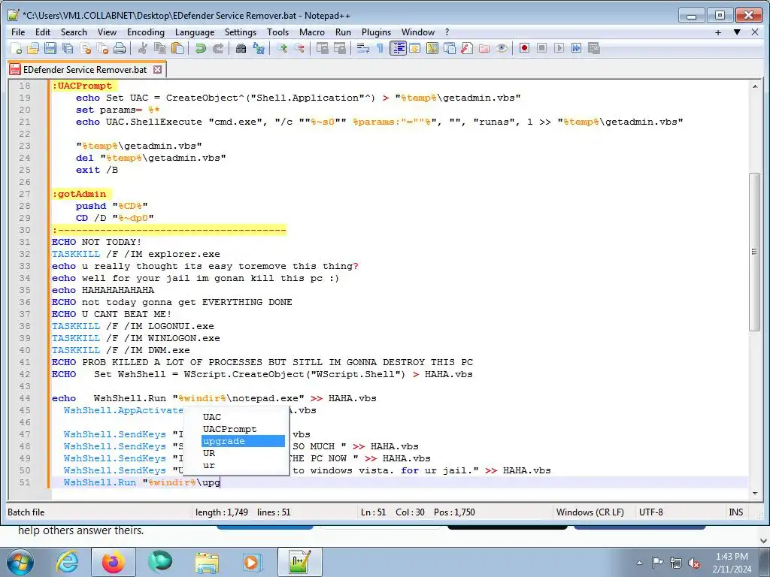Open Internet Explorer from the taskbar
The image size is (770, 577).
coord(67,562)
